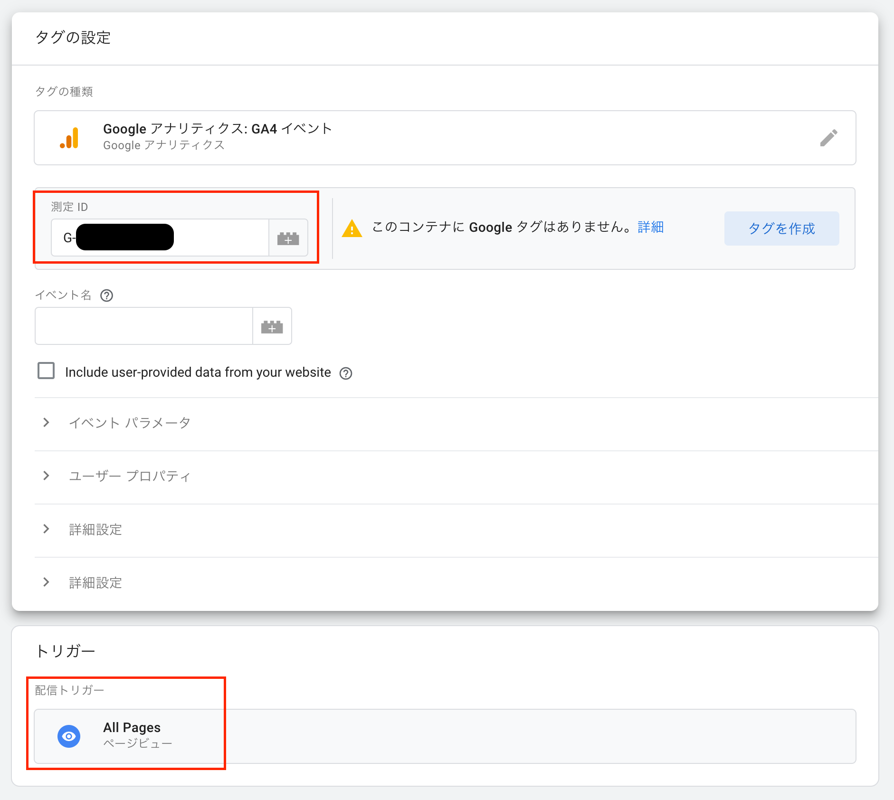
Task: Click the yellow warning triangle icon
Action: (x=352, y=229)
